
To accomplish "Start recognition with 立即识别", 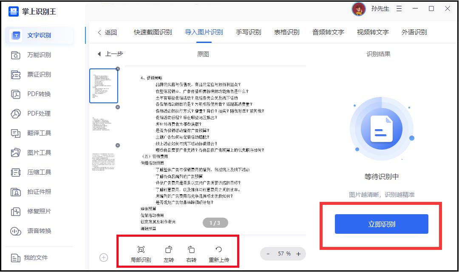I will tap(381, 224).
